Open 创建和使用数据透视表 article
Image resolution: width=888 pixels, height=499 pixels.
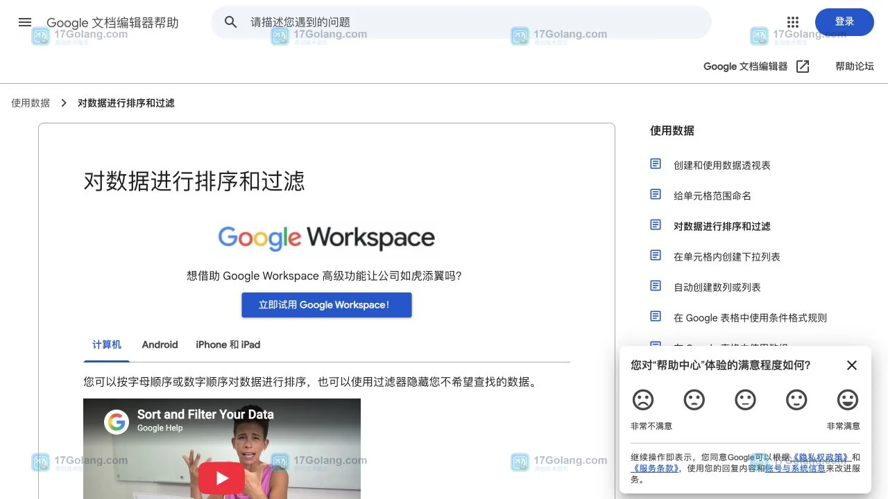click(x=722, y=165)
